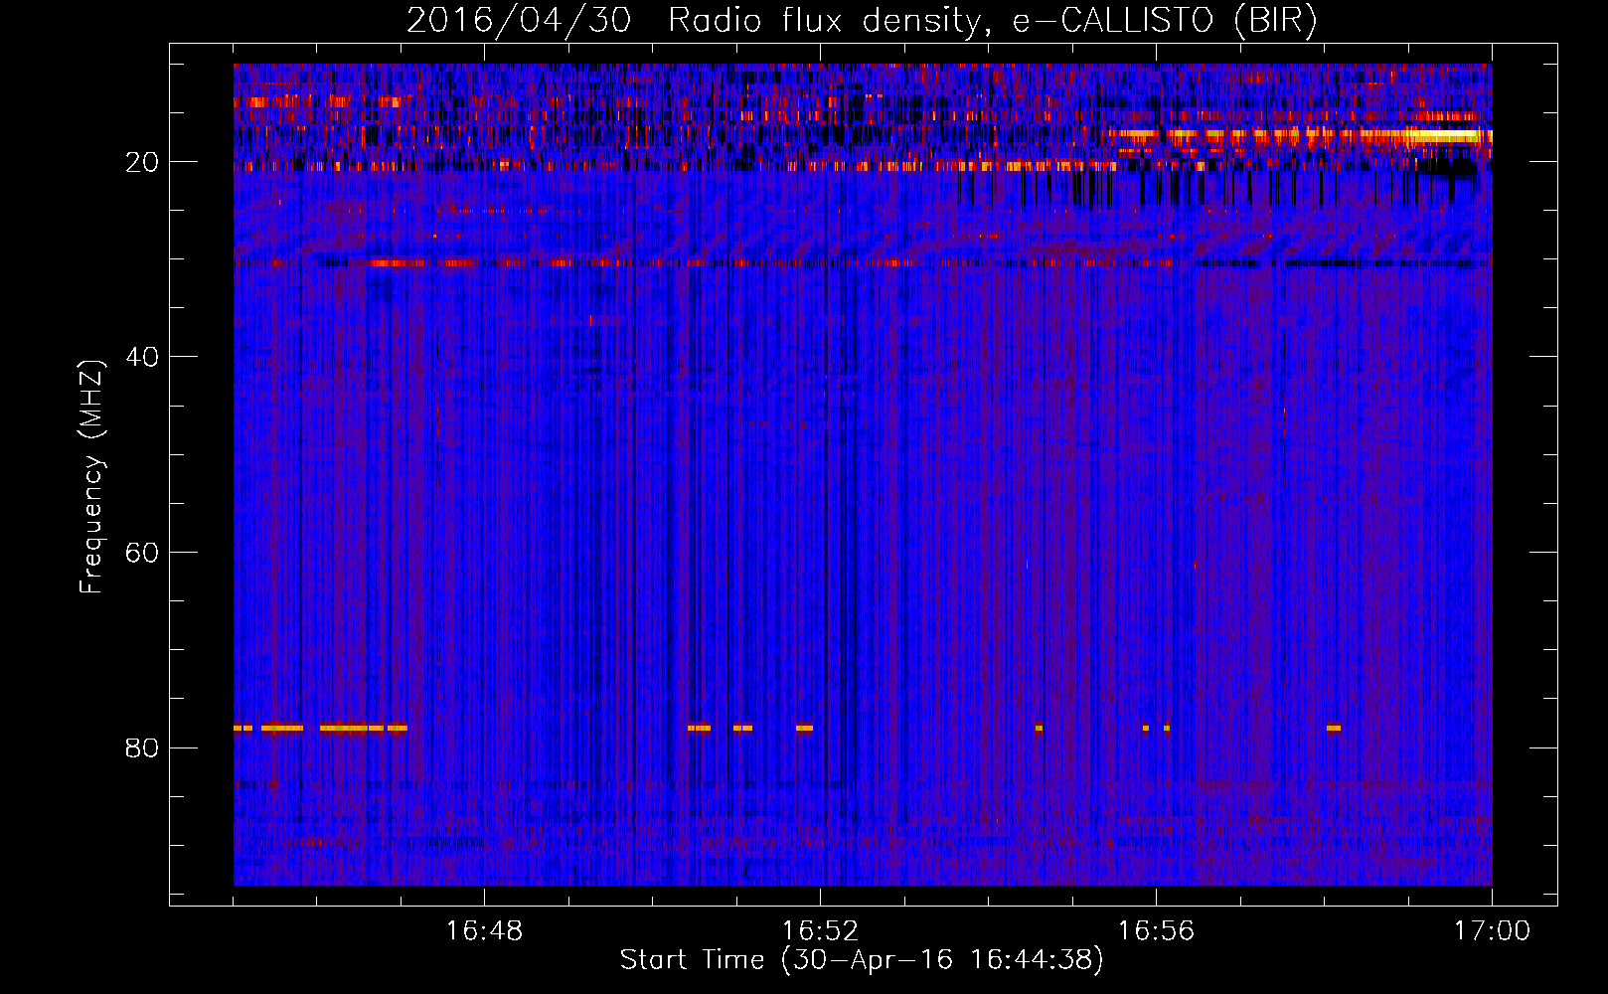Click the 16:56 time tick label
Image resolution: width=1608 pixels, height=994 pixels.
[1156, 931]
